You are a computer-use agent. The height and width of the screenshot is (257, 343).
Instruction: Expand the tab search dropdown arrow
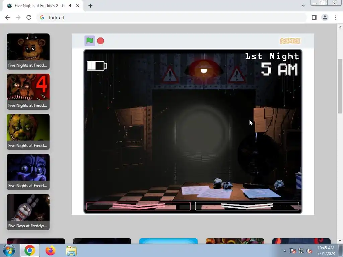click(303, 6)
